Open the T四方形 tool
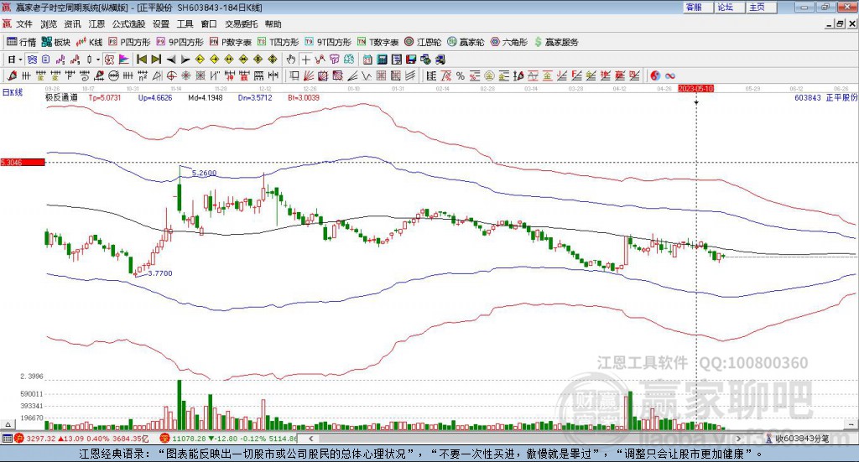Viewport: 859px width, 462px height. tap(279, 42)
